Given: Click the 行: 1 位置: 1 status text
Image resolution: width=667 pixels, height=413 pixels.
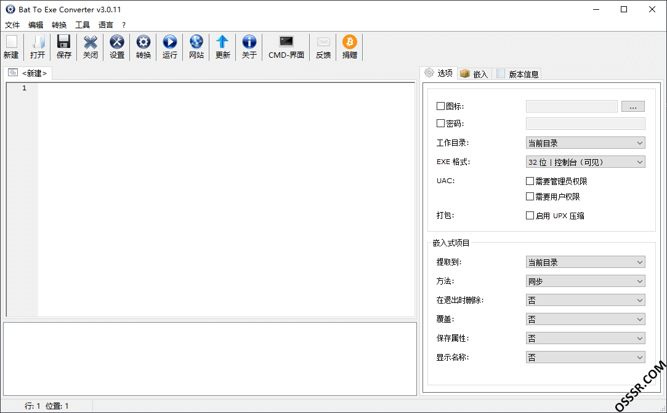Looking at the screenshot, I should tap(46, 406).
